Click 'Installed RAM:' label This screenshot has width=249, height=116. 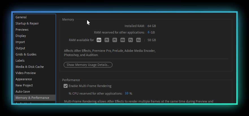click(135, 26)
